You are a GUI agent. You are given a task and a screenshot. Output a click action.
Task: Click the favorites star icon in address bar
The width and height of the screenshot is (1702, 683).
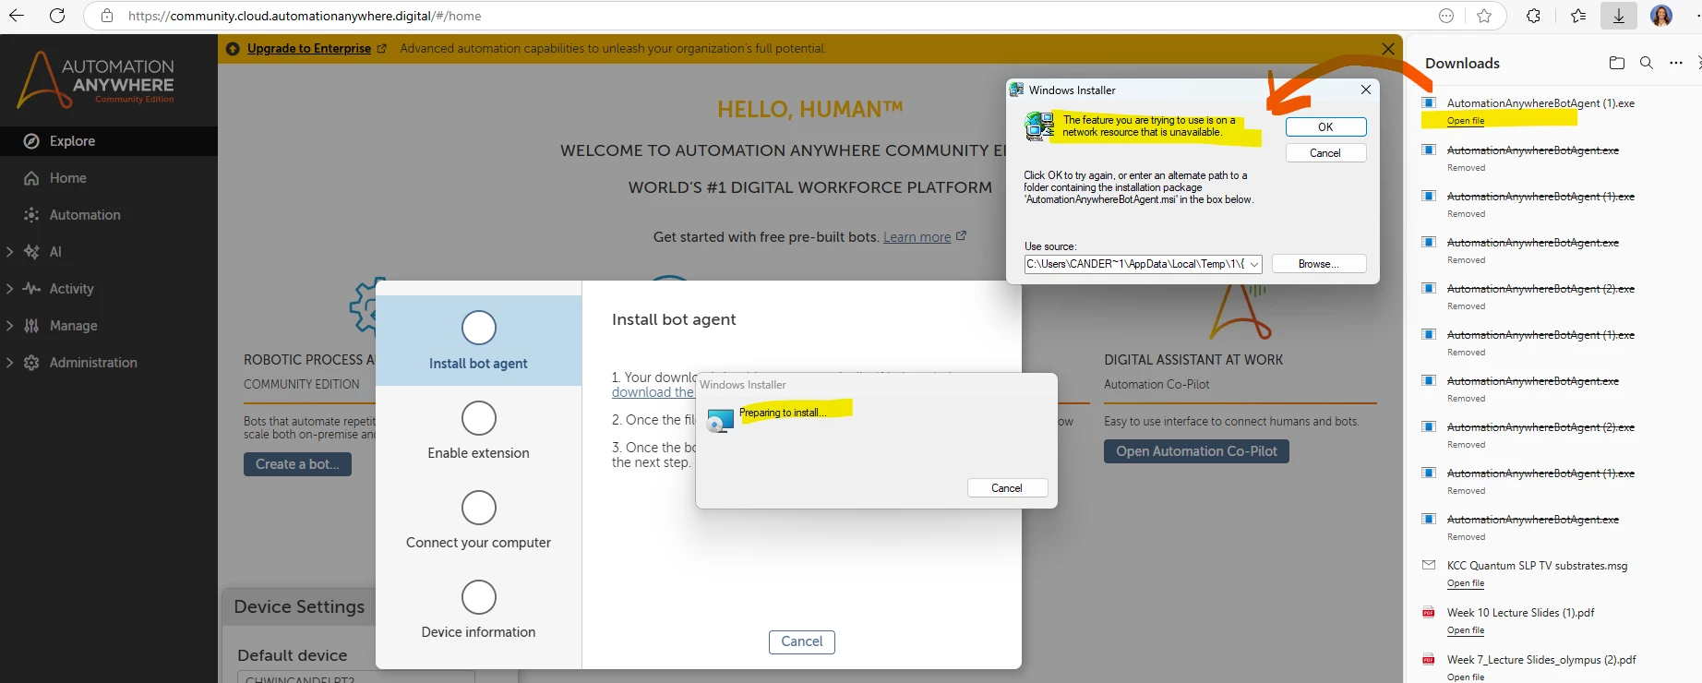pyautogui.click(x=1484, y=16)
